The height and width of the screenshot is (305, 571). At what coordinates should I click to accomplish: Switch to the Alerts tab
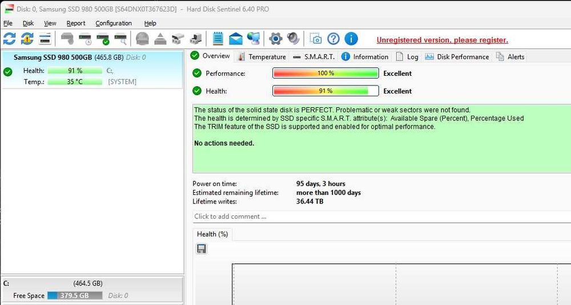(x=510, y=56)
